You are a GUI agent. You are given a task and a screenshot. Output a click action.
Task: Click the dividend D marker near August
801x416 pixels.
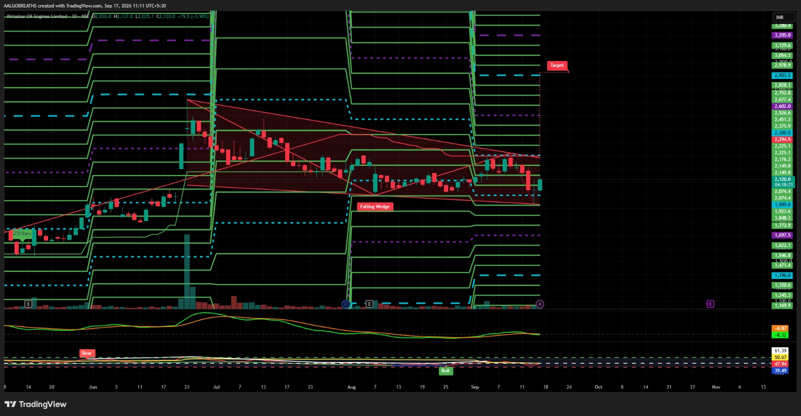point(346,304)
